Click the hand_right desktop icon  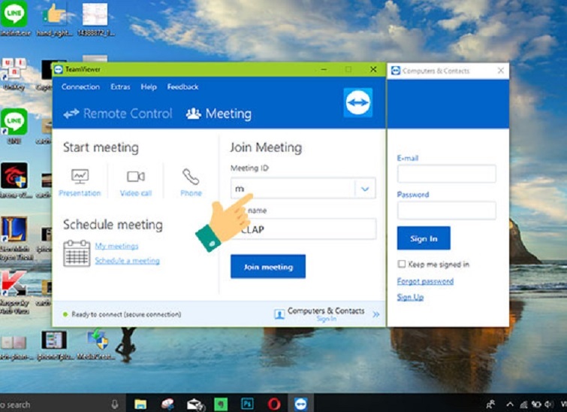point(54,19)
